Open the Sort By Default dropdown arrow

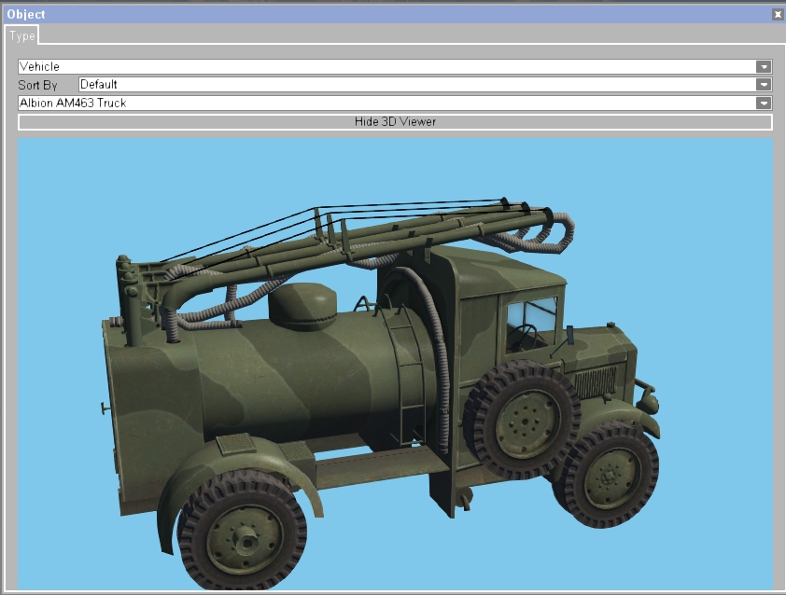pos(764,85)
